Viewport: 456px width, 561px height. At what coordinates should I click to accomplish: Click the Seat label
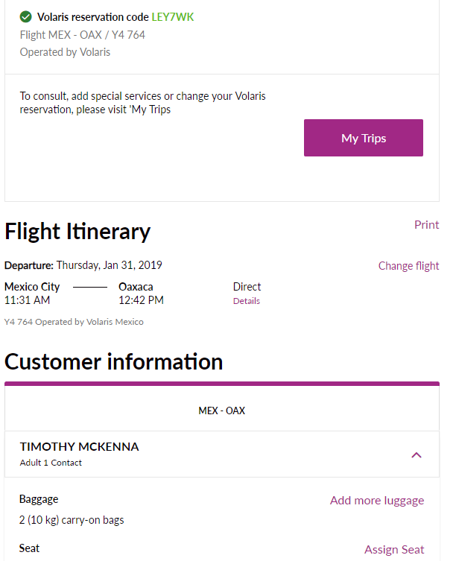[x=29, y=548]
